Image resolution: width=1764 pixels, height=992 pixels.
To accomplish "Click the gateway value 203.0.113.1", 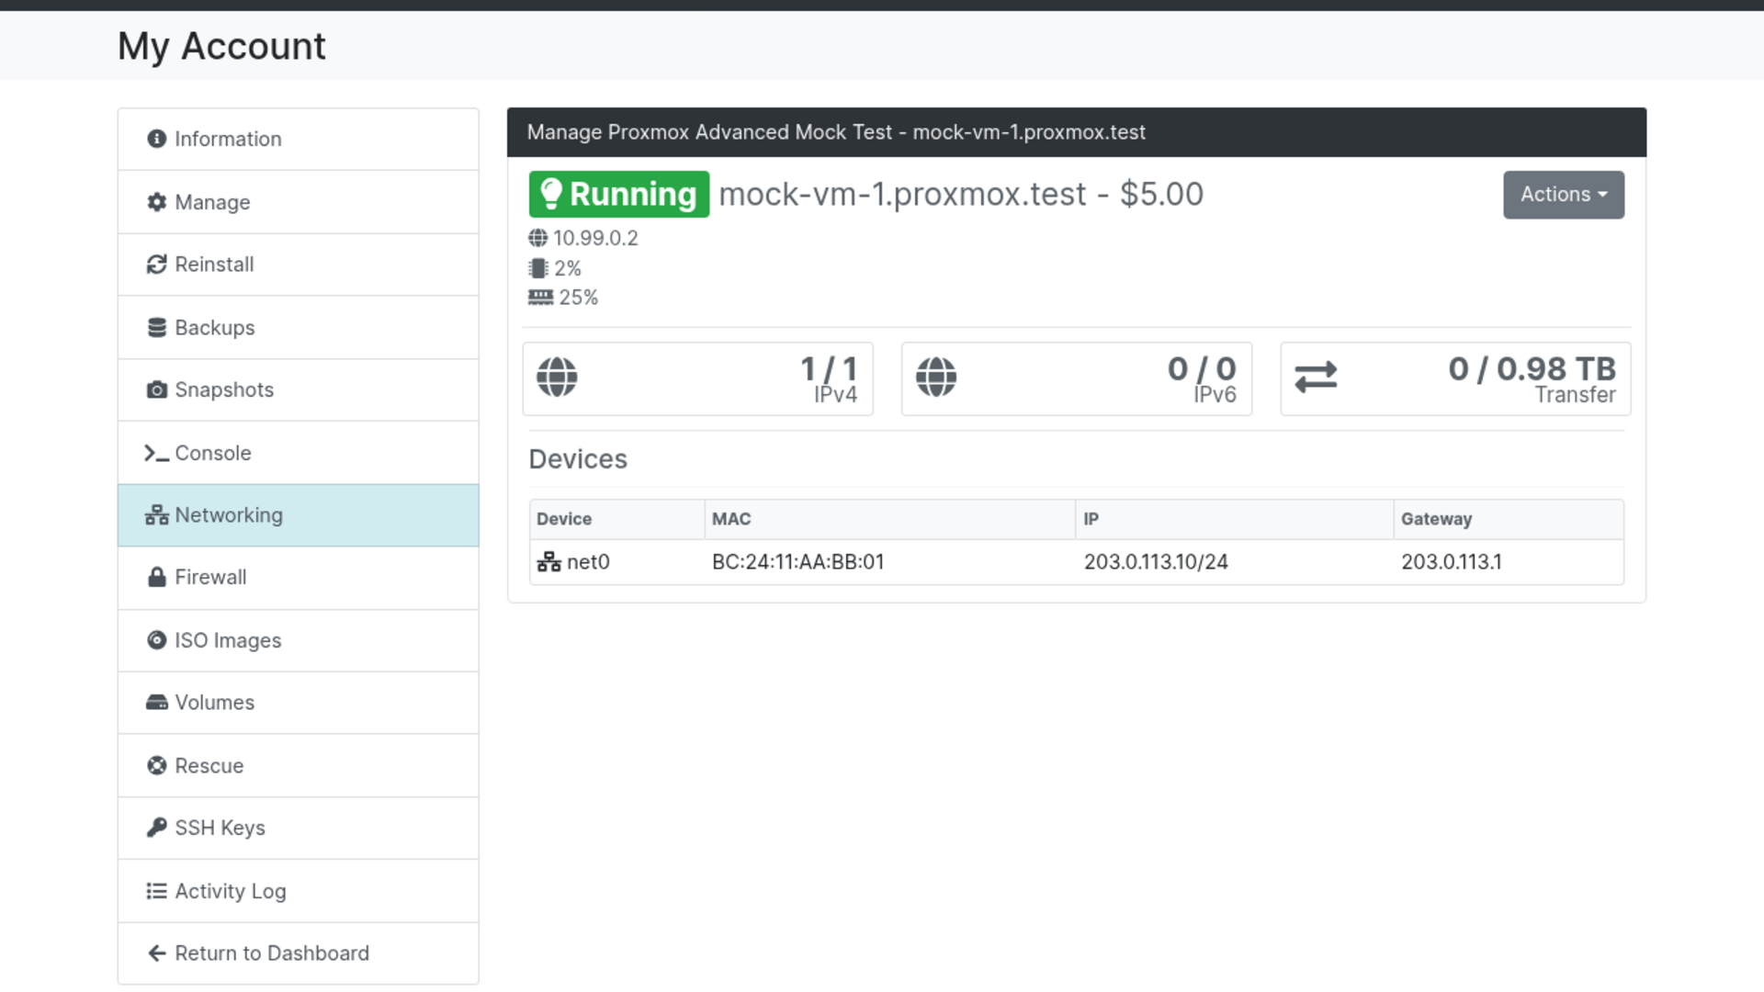I will pos(1451,562).
